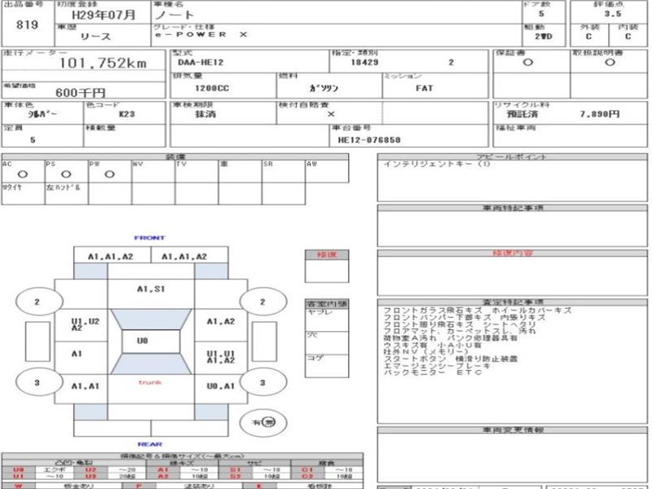
Task: Click the vehicle history value リース
Action: 95,37
